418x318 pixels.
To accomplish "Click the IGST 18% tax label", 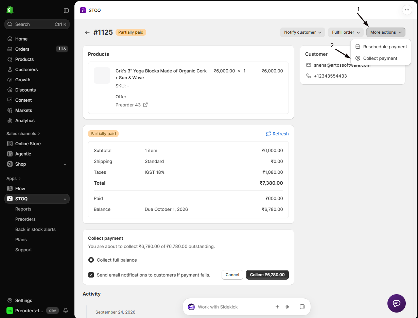I will [x=155, y=172].
